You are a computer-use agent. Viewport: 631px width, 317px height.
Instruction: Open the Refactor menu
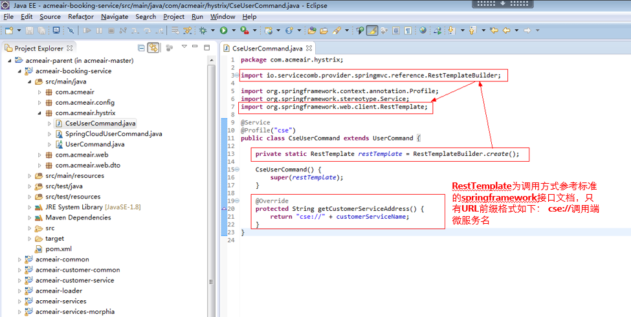(80, 16)
